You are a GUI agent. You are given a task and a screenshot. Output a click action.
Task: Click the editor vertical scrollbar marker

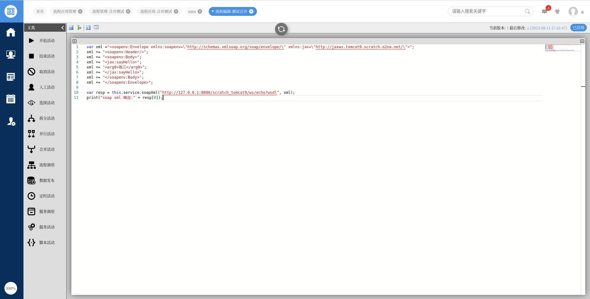(583, 86)
